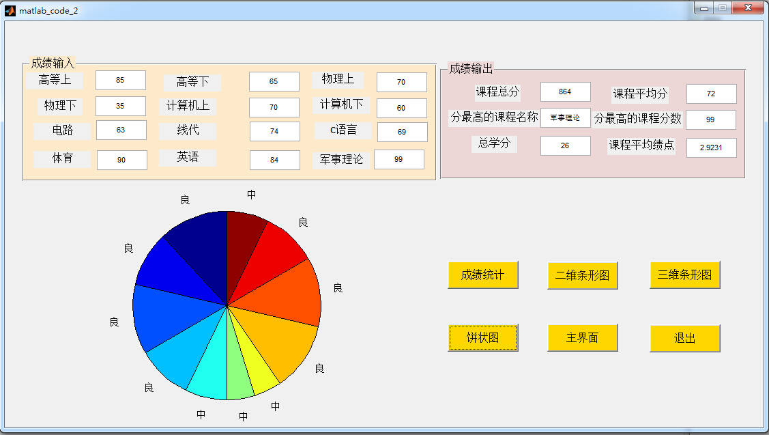Click the 课程平均绩点 output showing 2.9231
This screenshot has width=769, height=435.
[712, 148]
